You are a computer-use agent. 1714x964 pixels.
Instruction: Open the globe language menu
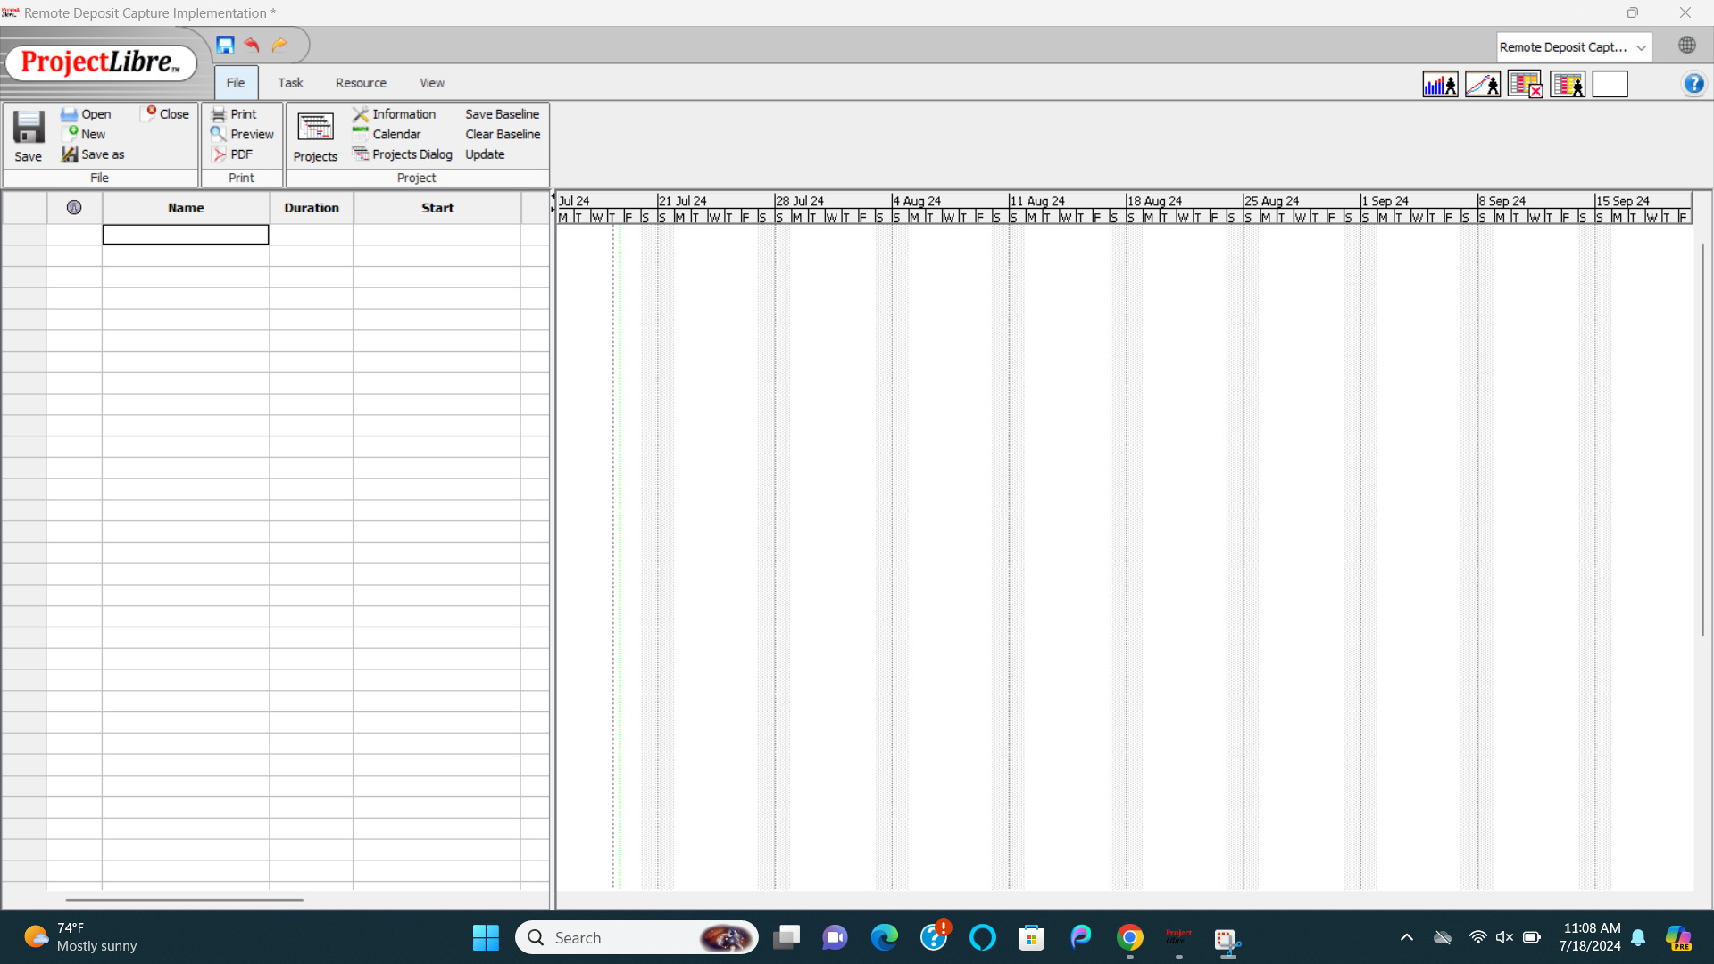tap(1686, 44)
